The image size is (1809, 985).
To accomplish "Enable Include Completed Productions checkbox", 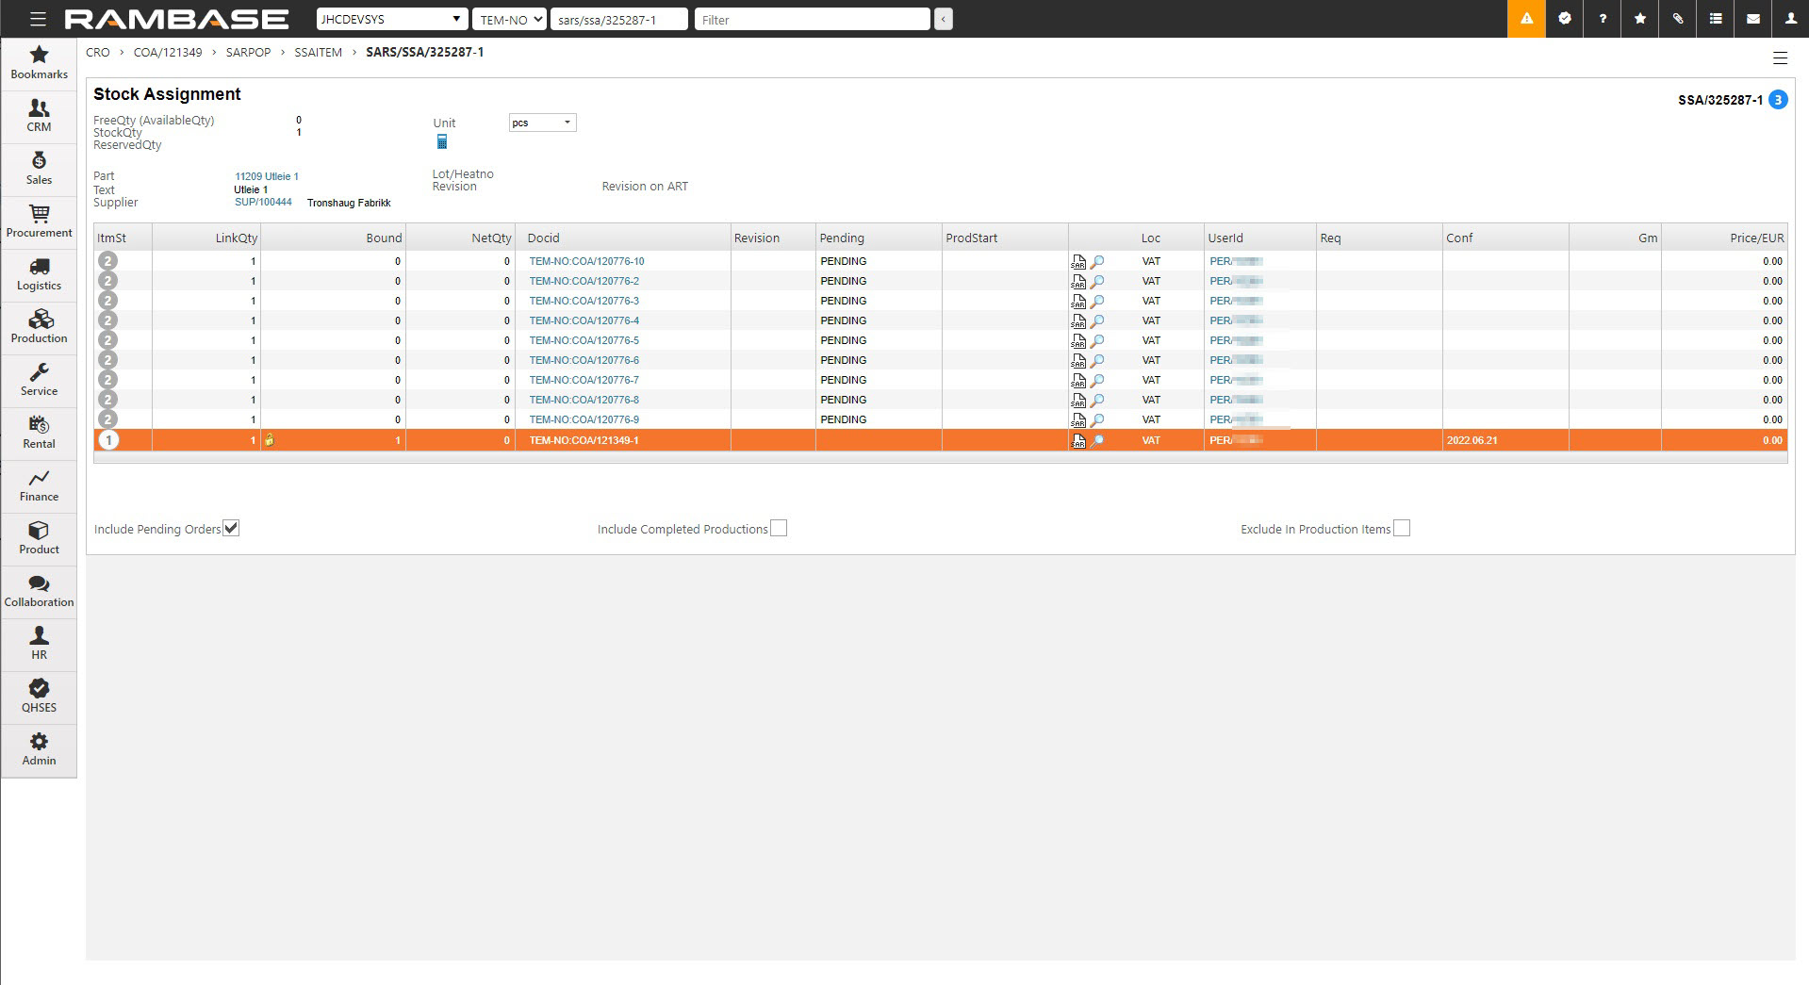I will click(x=779, y=529).
